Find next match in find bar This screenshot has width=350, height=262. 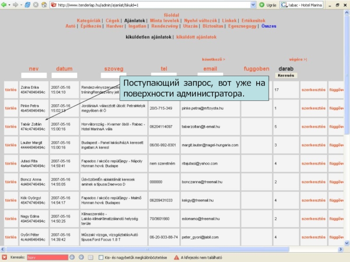(73, 258)
